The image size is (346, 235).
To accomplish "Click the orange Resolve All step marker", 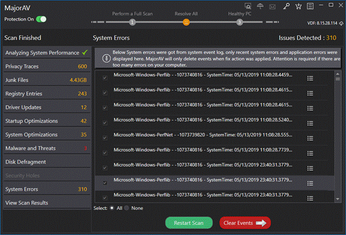I will (x=186, y=22).
